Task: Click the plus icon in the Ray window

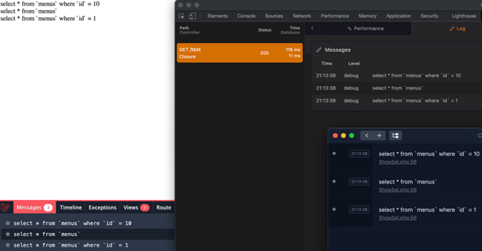Action: 379,135
